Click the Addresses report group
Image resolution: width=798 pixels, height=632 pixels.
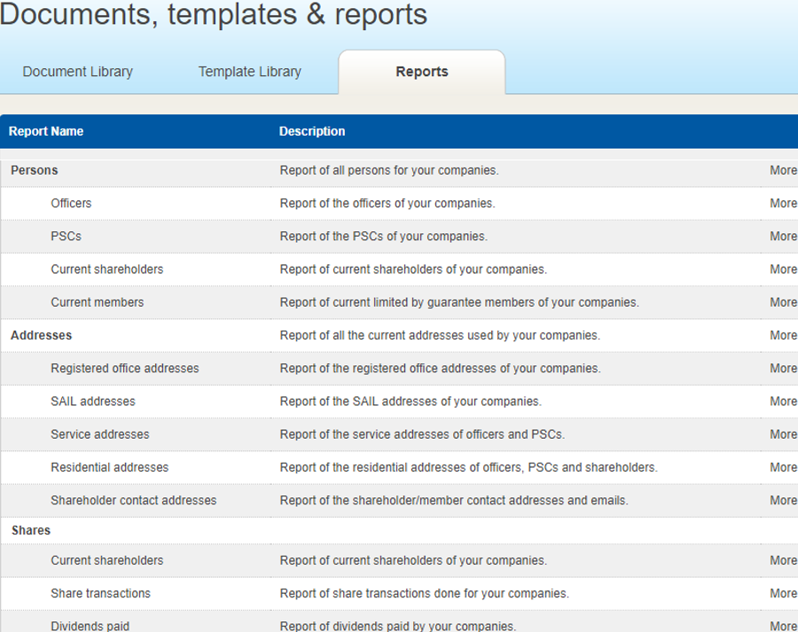pyautogui.click(x=41, y=335)
